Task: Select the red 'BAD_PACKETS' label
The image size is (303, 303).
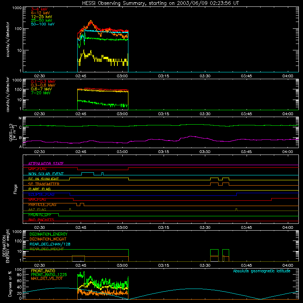Action: [x=41, y=220]
